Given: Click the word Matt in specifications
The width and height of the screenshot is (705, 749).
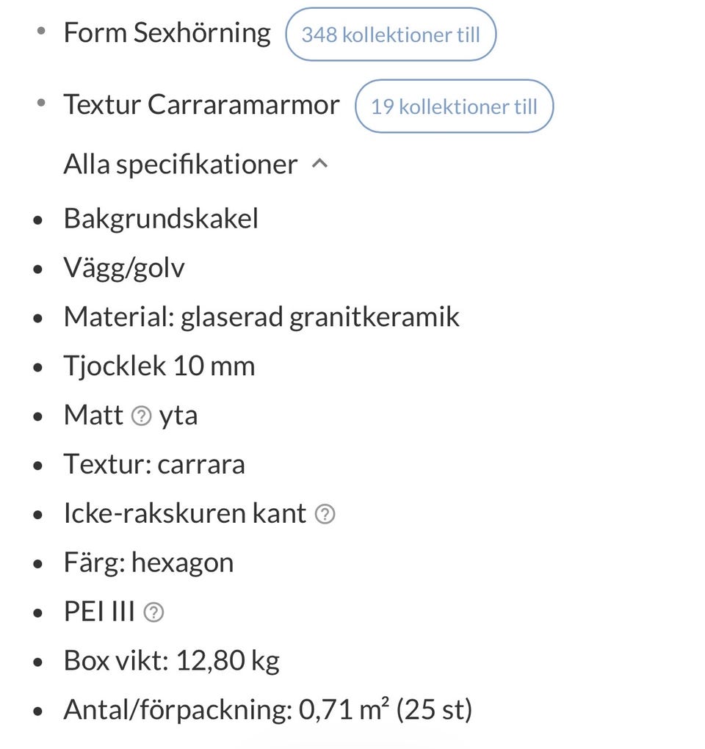Looking at the screenshot, I should pos(93,416).
